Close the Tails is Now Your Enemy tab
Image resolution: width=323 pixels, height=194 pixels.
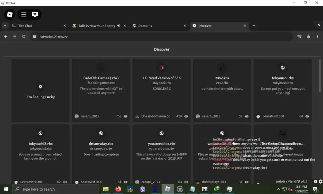125,26
